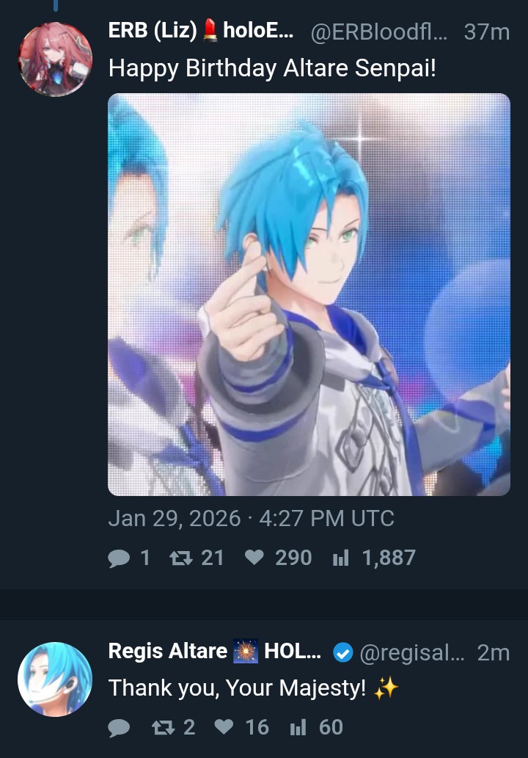
Task: View analytics icon on Regis Altare's reply
Action: (x=298, y=727)
